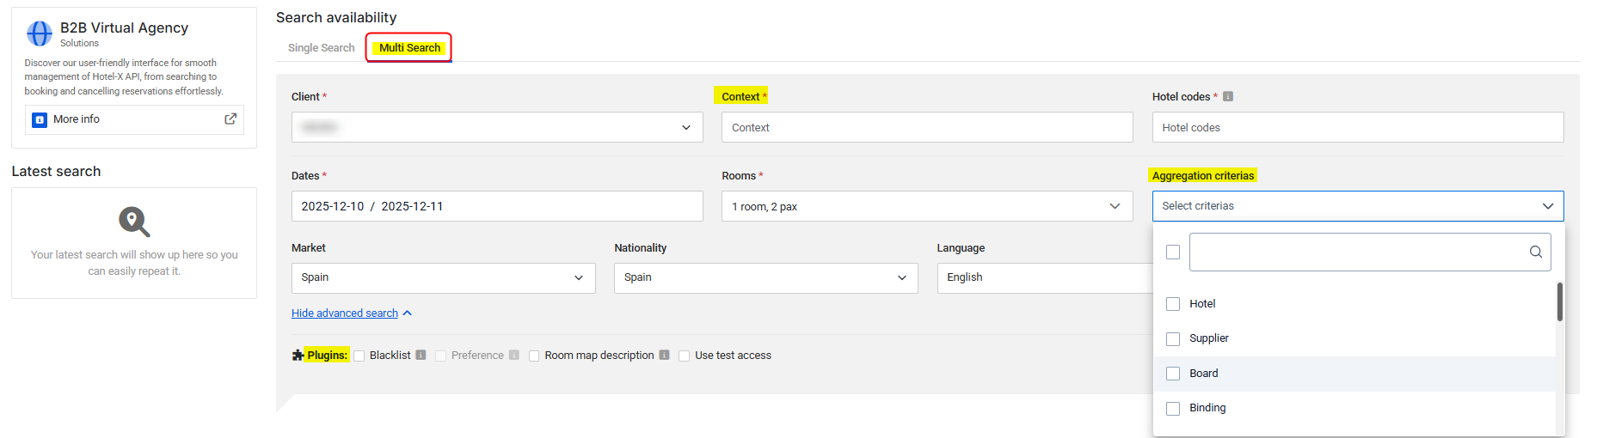This screenshot has width=1597, height=438.
Task: Click the B2B Virtual Agency globe logo
Action: pos(40,33)
